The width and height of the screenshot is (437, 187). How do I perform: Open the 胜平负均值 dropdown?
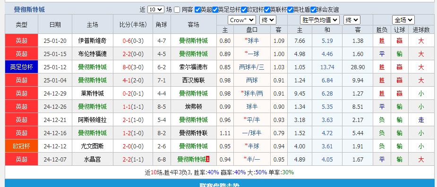coord(320,20)
